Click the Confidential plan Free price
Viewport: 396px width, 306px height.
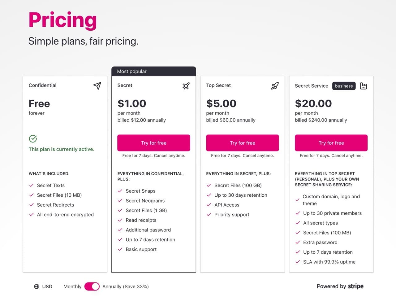point(39,103)
